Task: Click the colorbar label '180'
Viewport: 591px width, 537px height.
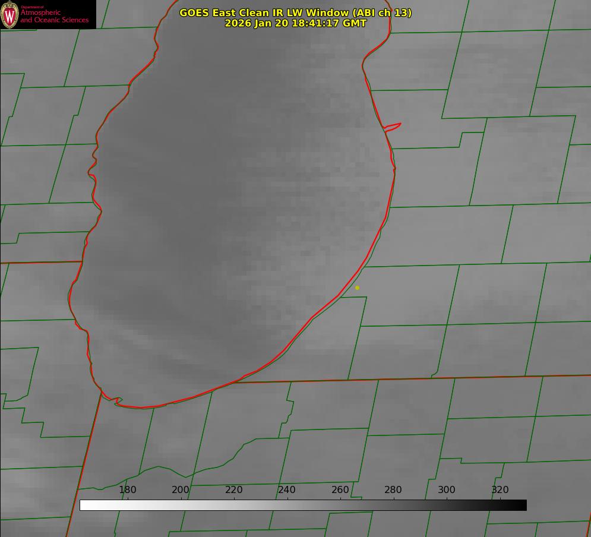Action: 128,489
